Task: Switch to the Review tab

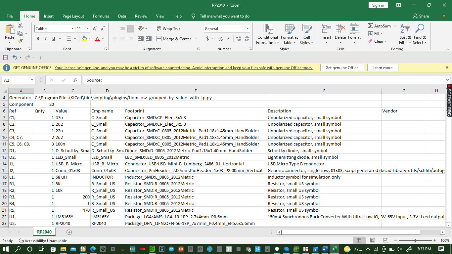Action: 141,16
